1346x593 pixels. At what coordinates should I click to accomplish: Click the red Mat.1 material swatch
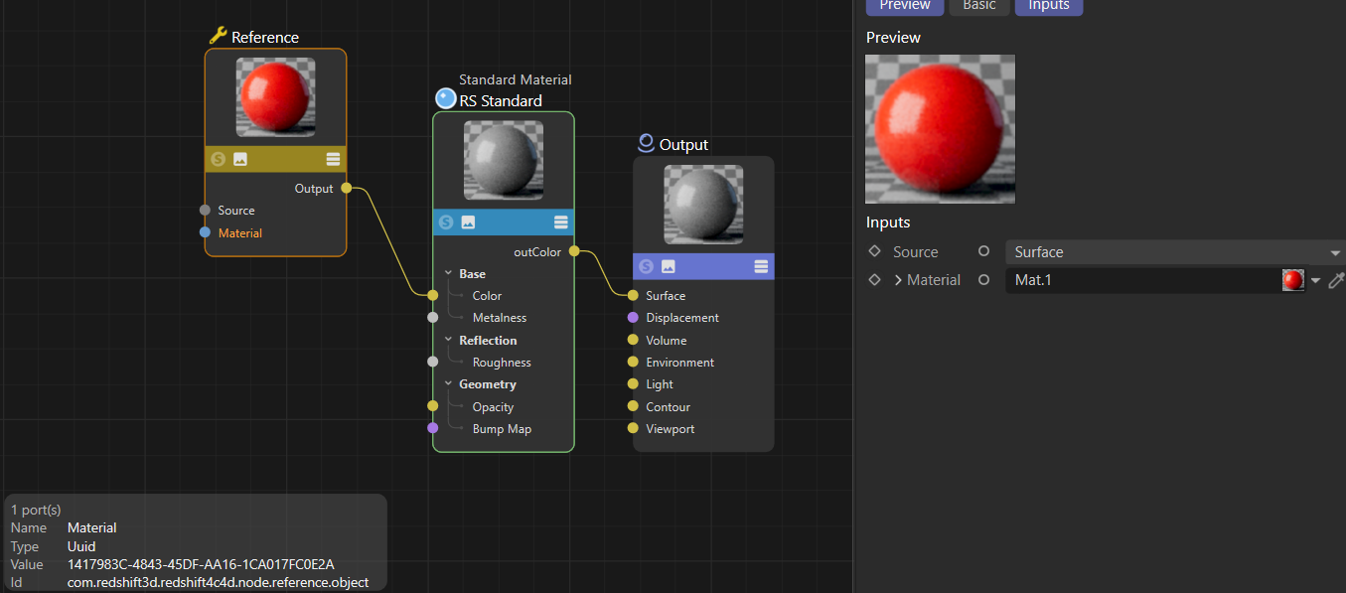click(1292, 280)
